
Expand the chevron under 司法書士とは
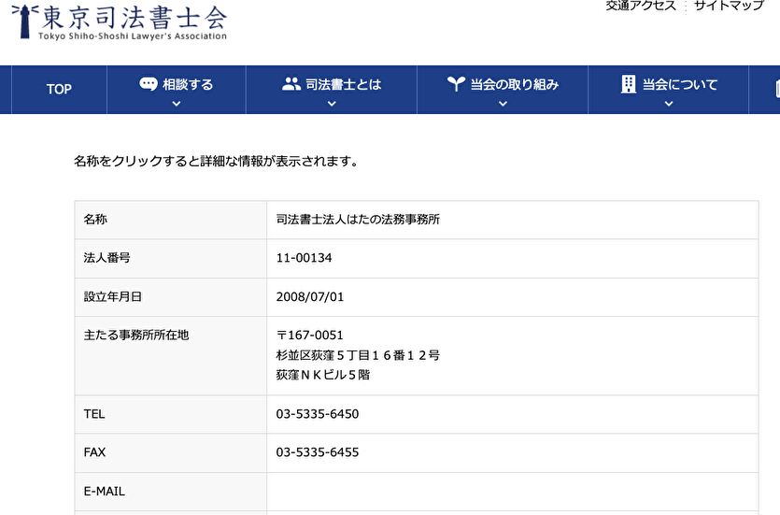[332, 104]
